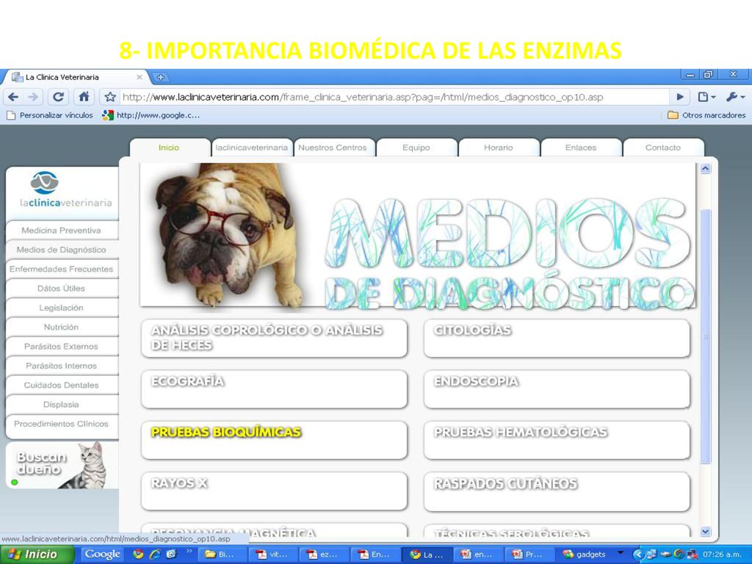This screenshot has width=752, height=564.
Task: Click the bulldog Medios de Diagnóstico banner
Action: click(x=417, y=235)
